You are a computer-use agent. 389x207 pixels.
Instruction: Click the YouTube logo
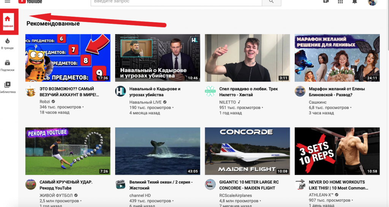pyautogui.click(x=30, y=2)
